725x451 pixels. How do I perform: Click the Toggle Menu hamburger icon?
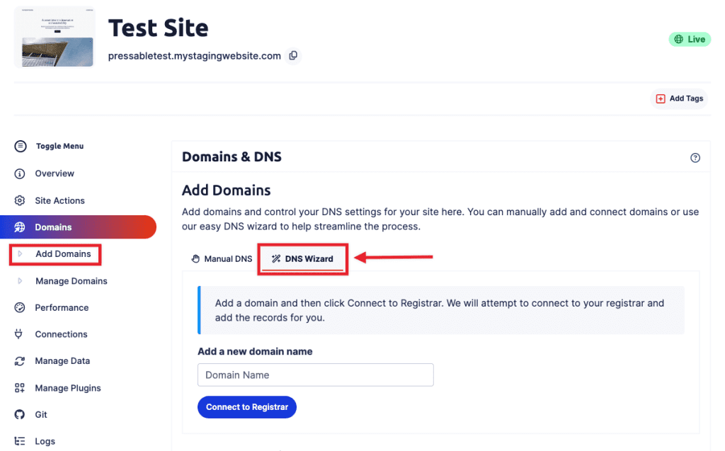20,146
